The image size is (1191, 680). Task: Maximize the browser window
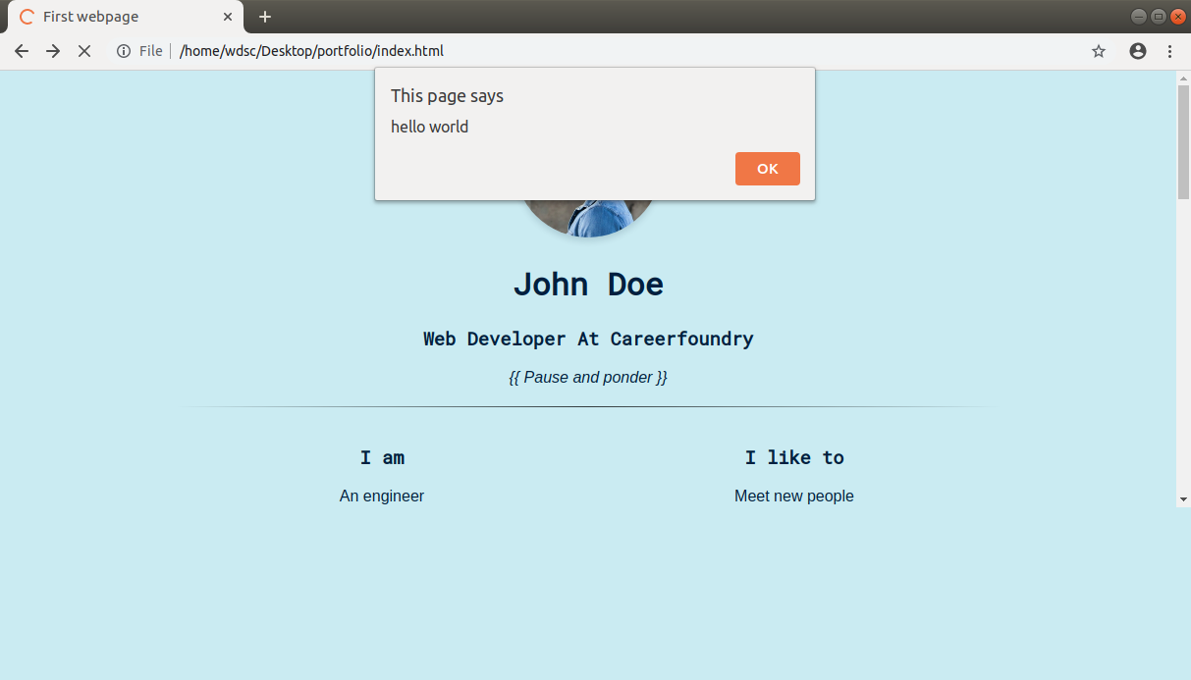[x=1159, y=16]
